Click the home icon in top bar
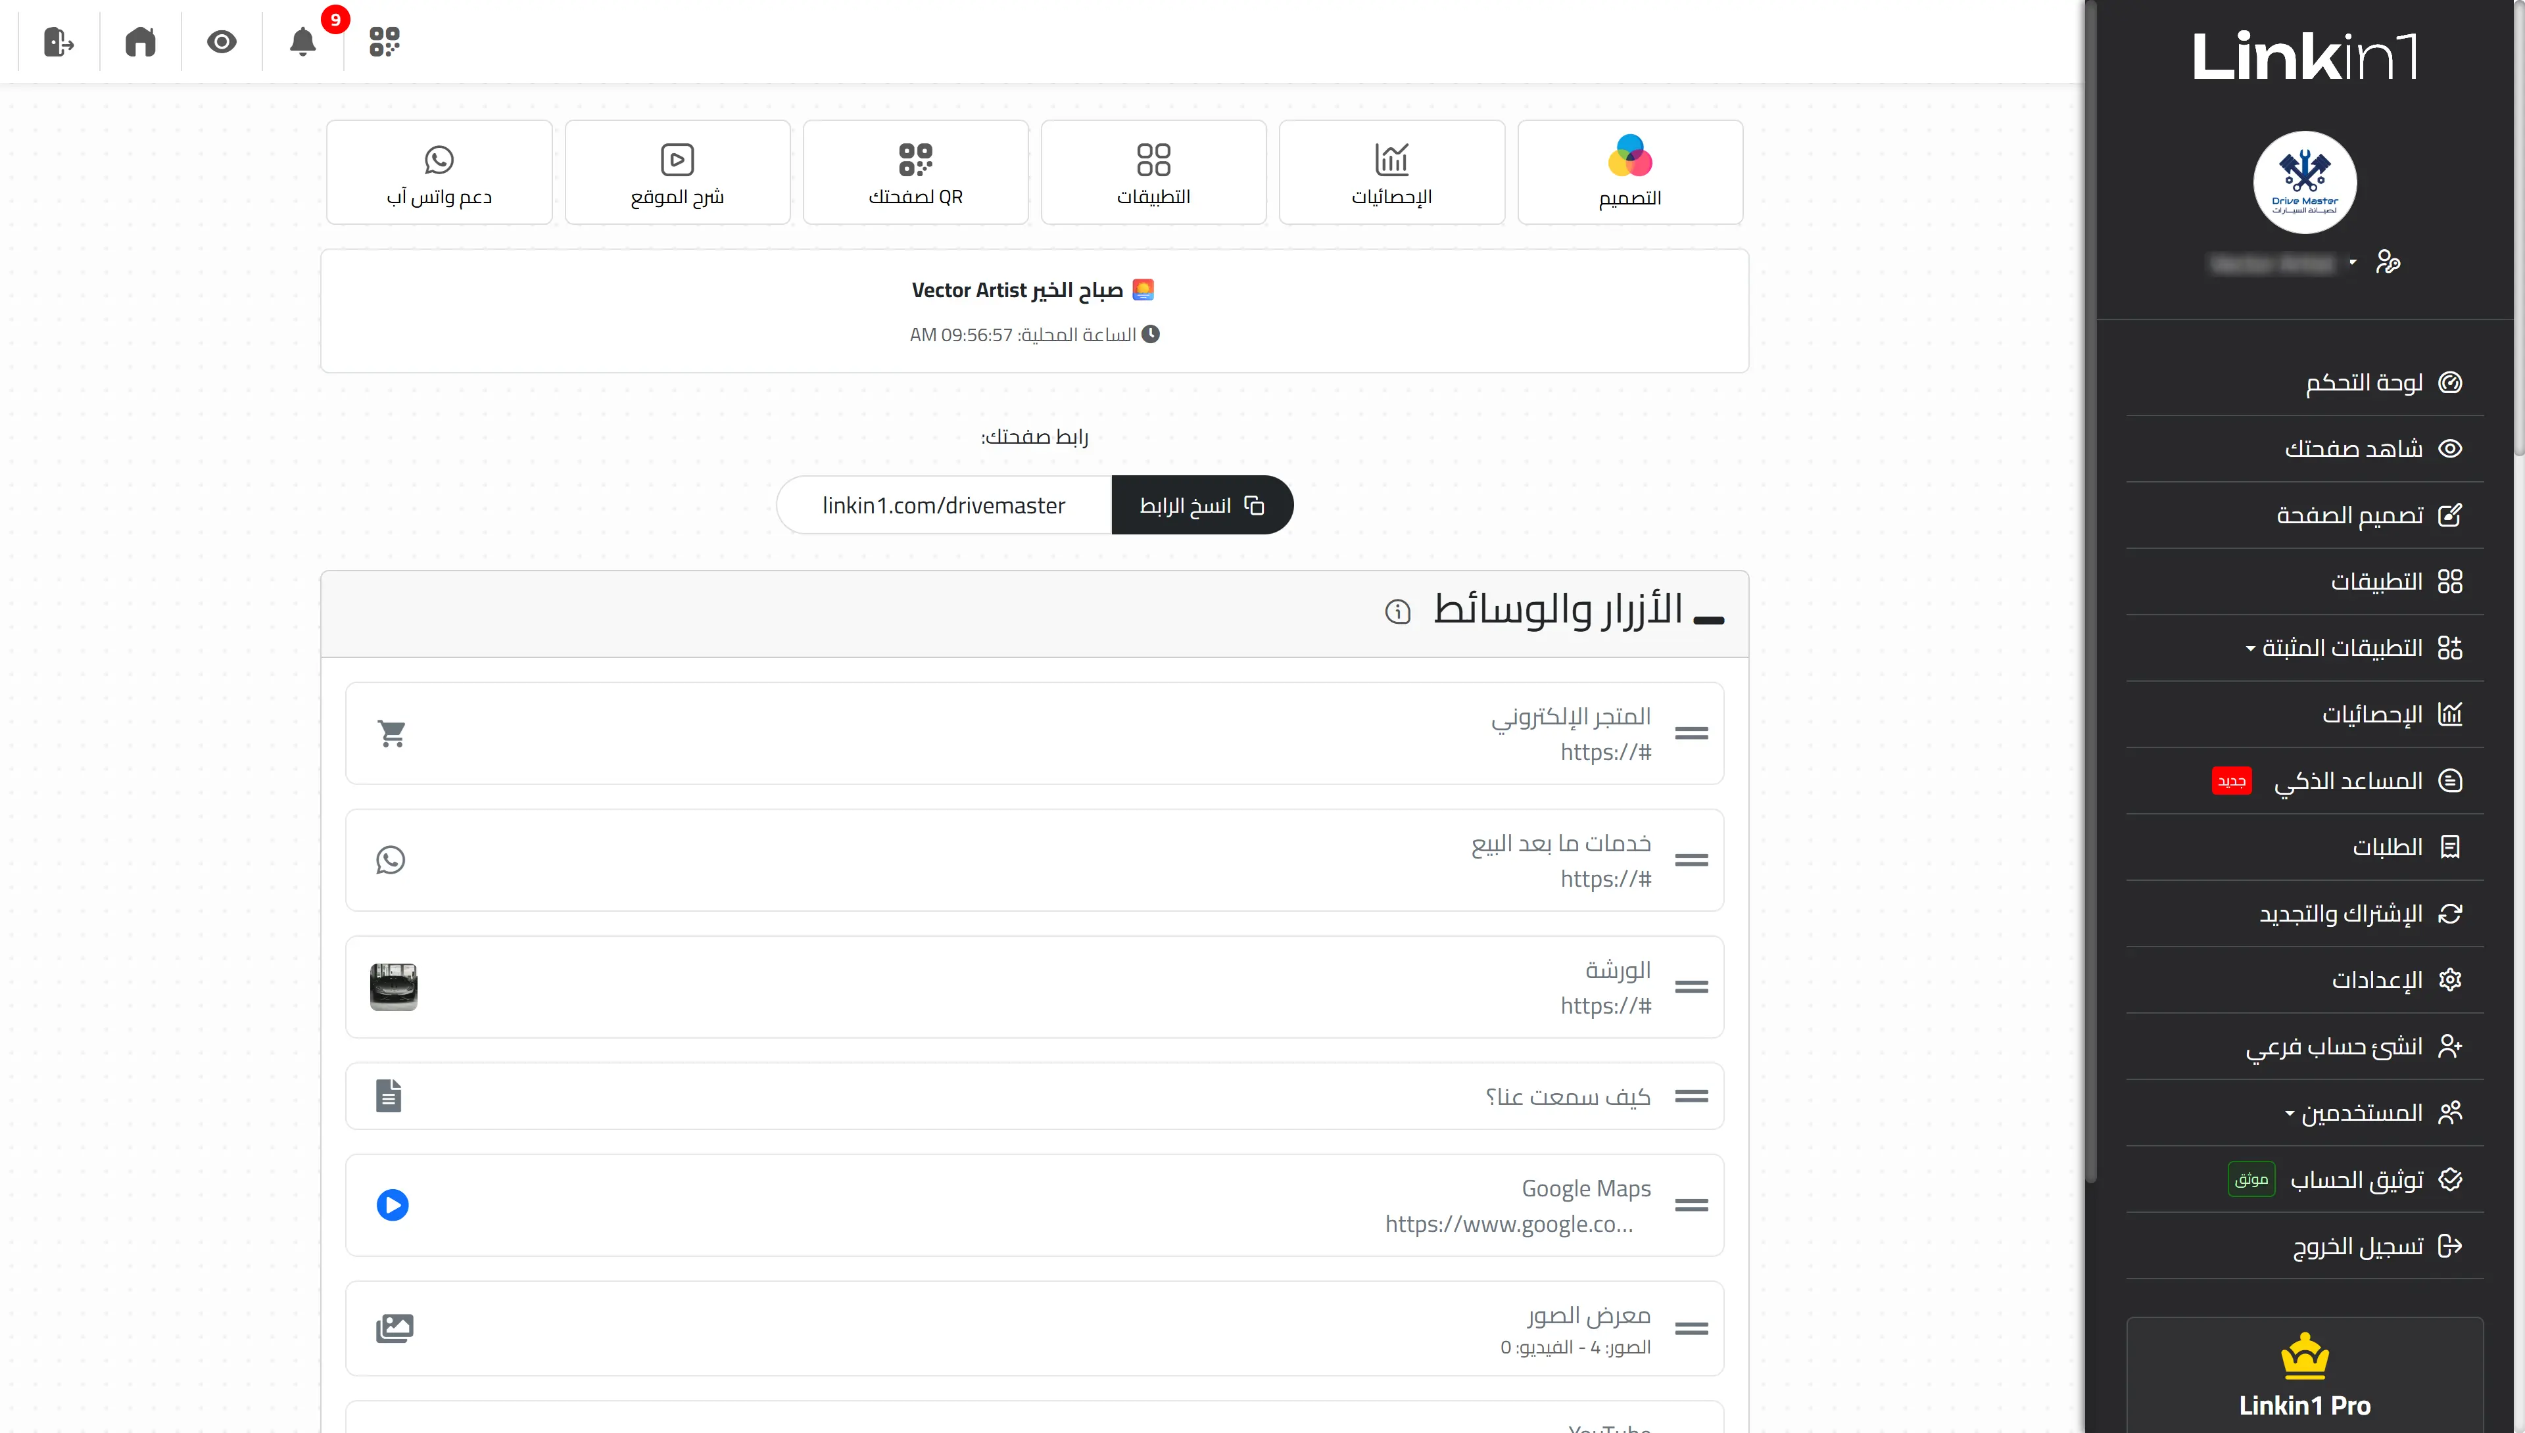 [x=140, y=41]
